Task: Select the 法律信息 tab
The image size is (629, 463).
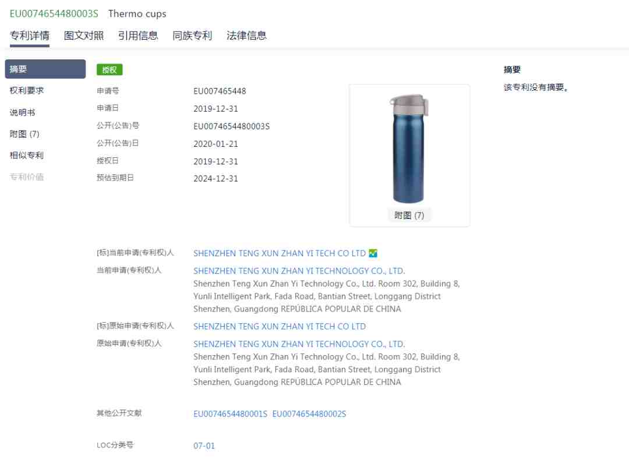Action: pyautogui.click(x=246, y=36)
